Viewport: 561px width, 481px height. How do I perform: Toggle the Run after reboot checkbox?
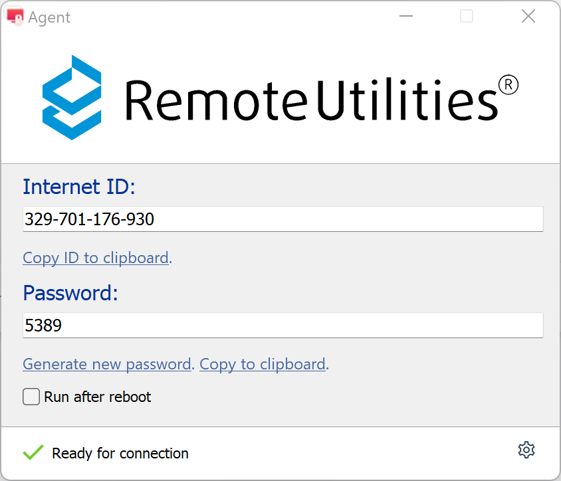pyautogui.click(x=31, y=396)
